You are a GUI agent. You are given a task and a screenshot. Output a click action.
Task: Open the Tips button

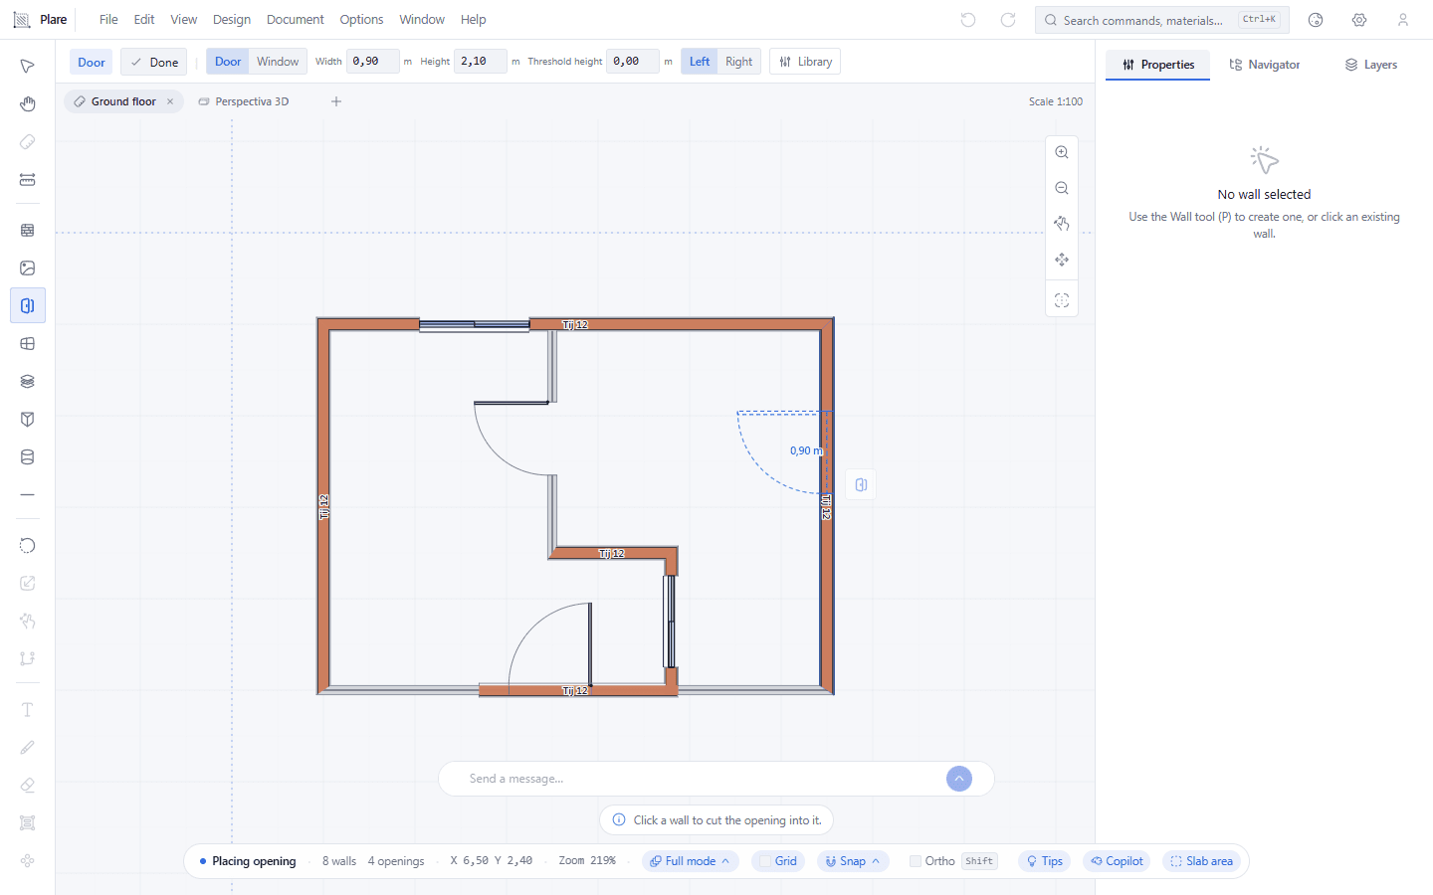(x=1045, y=861)
